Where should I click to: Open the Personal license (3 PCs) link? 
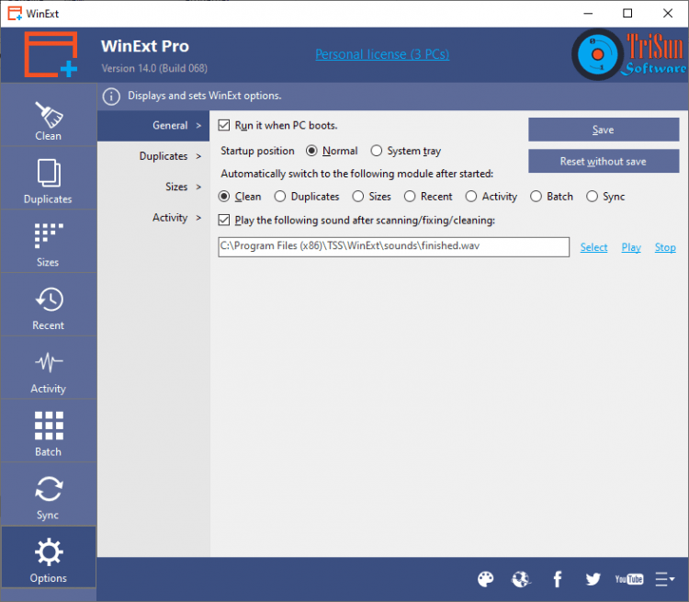coord(382,54)
